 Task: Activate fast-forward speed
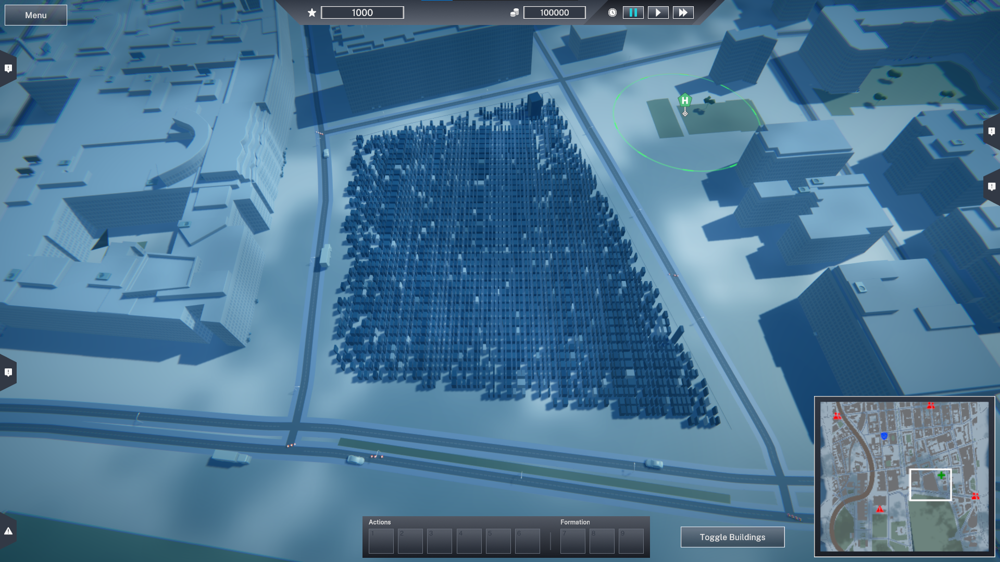(683, 12)
